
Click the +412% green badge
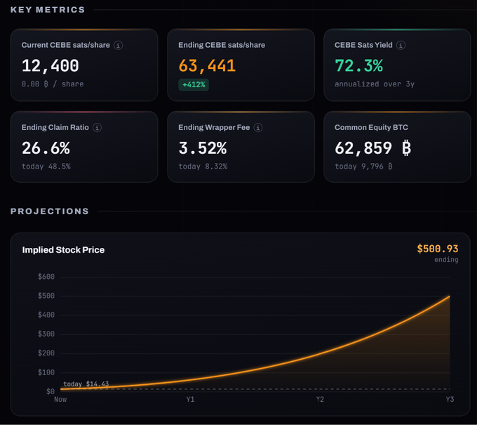pyautogui.click(x=194, y=85)
